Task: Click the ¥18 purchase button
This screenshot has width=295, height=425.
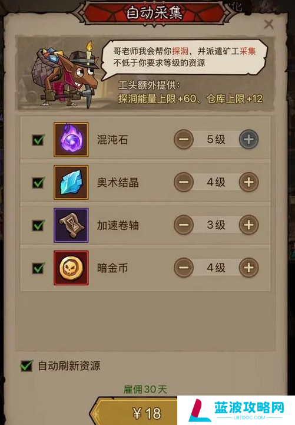Action: point(134,412)
